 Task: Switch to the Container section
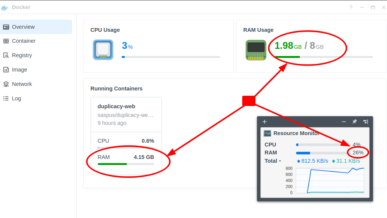[x=23, y=41]
